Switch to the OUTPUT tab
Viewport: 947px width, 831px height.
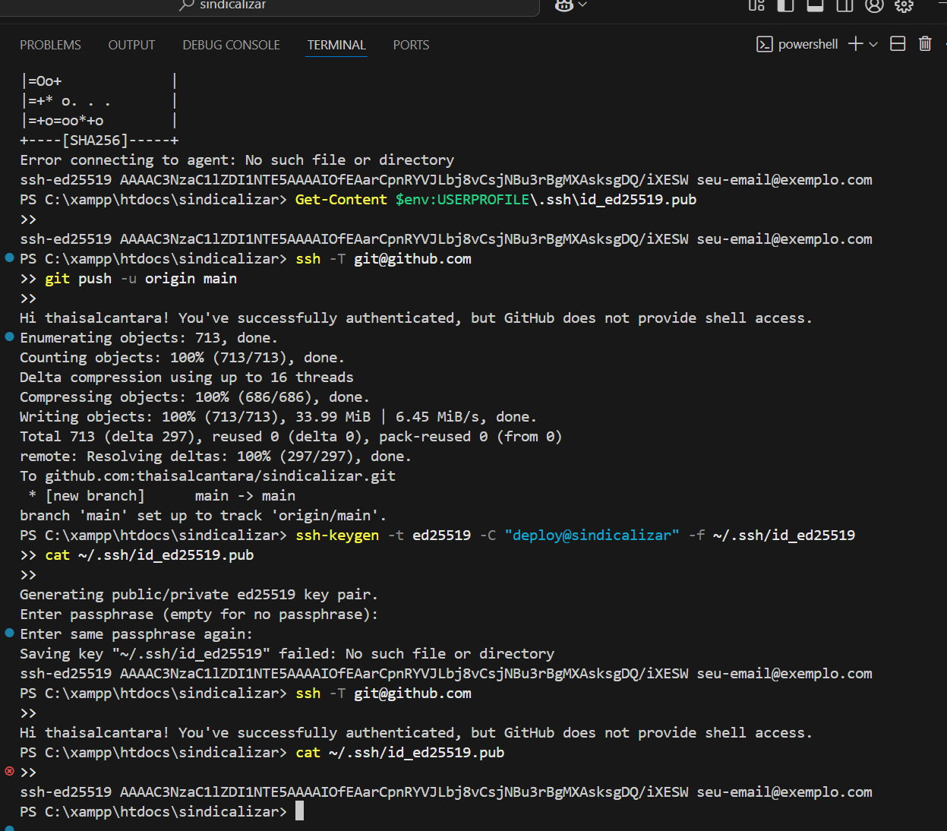[x=131, y=45]
